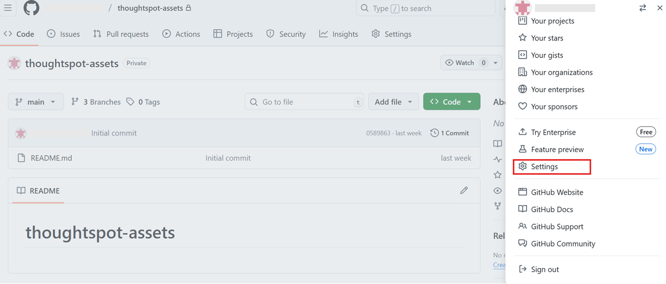Click the Free badge beside Try Enterprise
This screenshot has width=666, height=284.
646,132
